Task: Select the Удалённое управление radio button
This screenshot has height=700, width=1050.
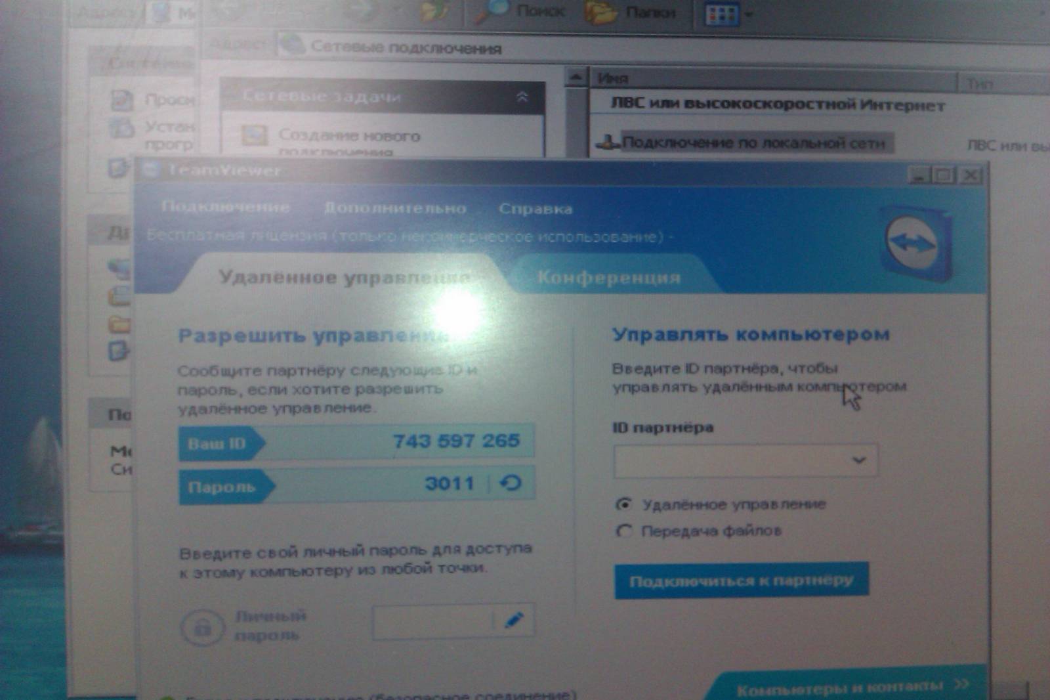Action: point(623,504)
